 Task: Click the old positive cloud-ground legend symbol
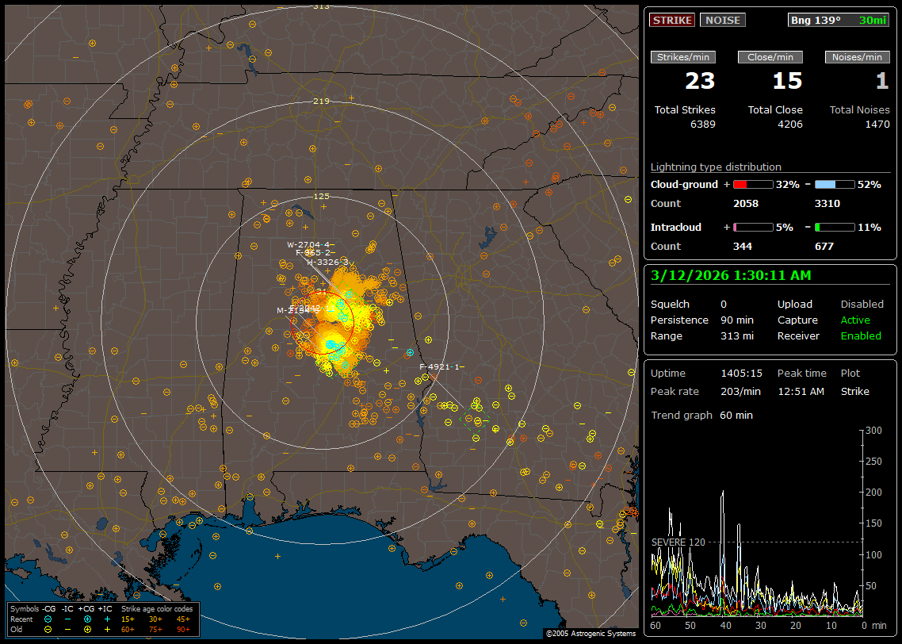(x=87, y=629)
